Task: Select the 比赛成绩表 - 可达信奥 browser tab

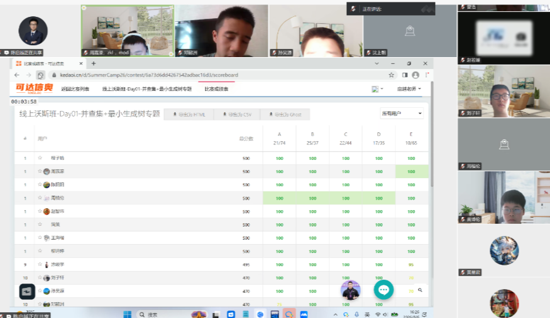Action: (49, 63)
